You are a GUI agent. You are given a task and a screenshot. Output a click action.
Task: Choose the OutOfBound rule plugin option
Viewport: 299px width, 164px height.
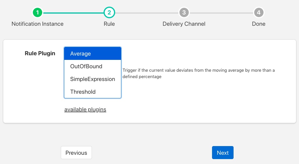[x=92, y=67]
